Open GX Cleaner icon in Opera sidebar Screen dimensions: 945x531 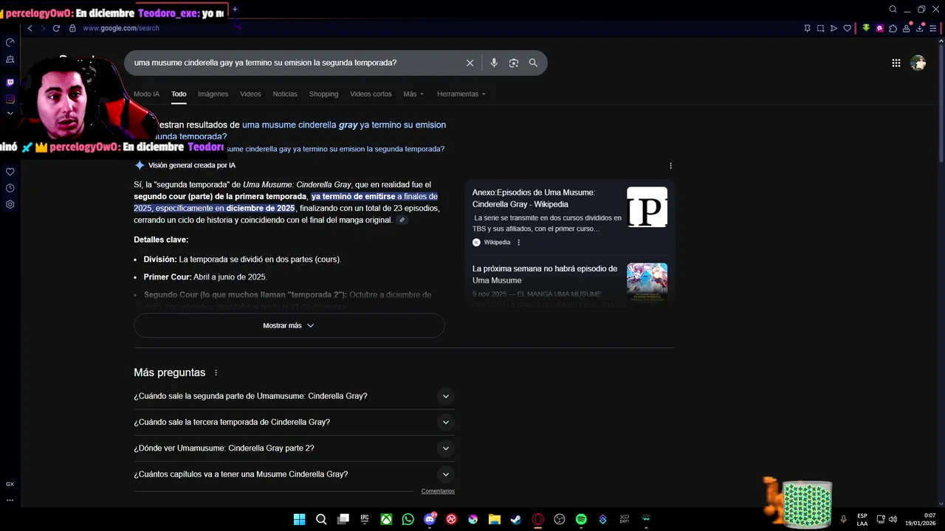click(10, 59)
